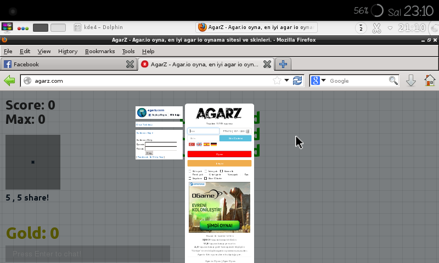Open the History menu
Viewport: 439px width, 263px height.
pos(67,51)
